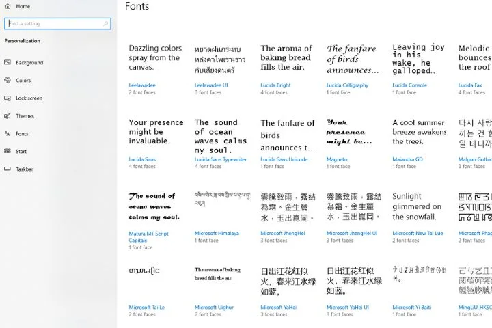Open Malgun Gothic font
Screen dimensions: 492x328
475,159
